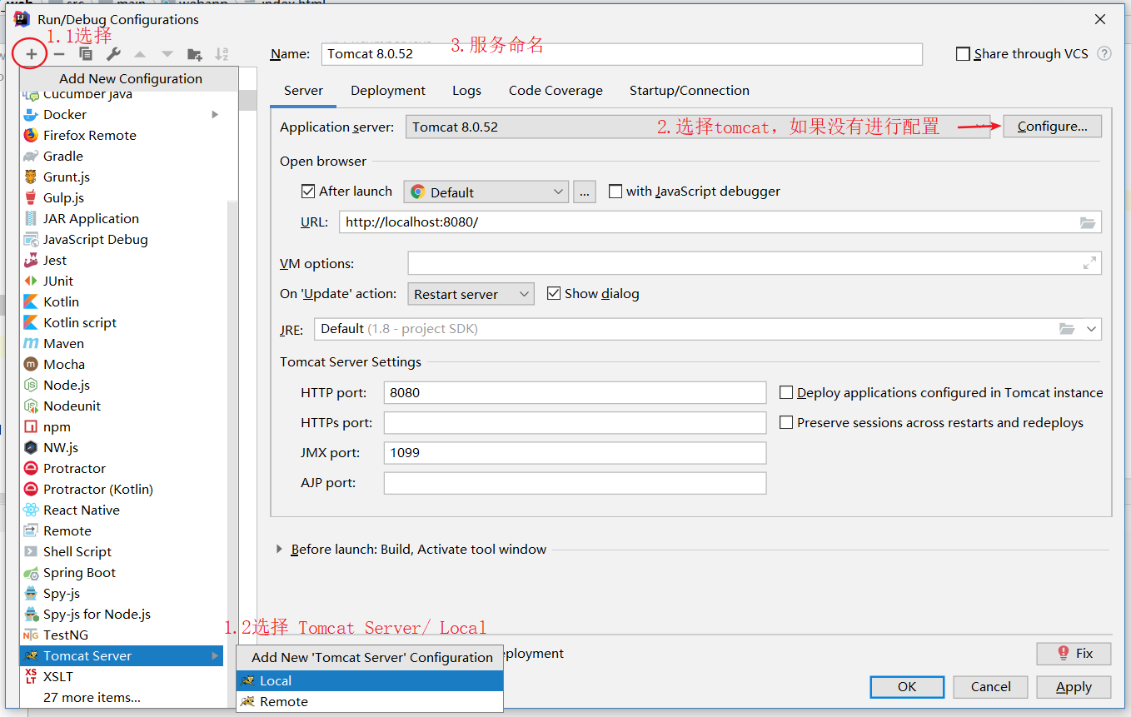Image resolution: width=1131 pixels, height=717 pixels.
Task: Select Local in Tomcat Server submenu
Action: [x=370, y=680]
